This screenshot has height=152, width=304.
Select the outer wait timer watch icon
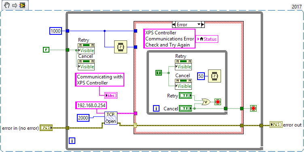(121, 46)
